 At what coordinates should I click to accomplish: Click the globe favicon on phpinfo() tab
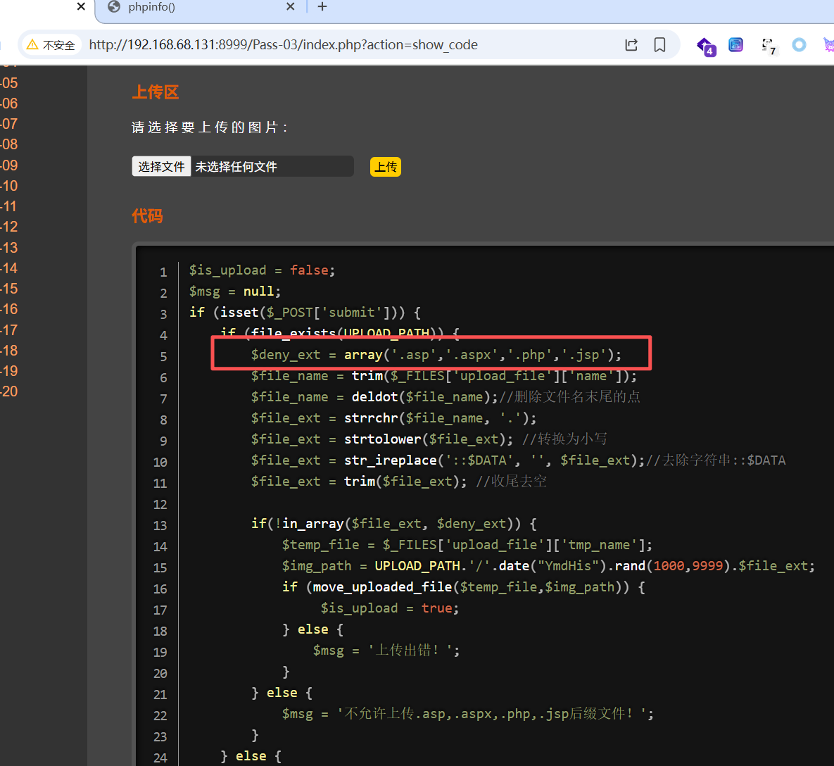click(114, 7)
